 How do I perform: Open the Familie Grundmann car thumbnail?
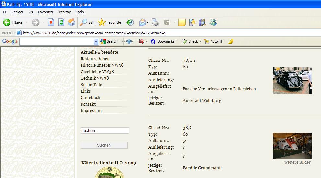[292, 146]
